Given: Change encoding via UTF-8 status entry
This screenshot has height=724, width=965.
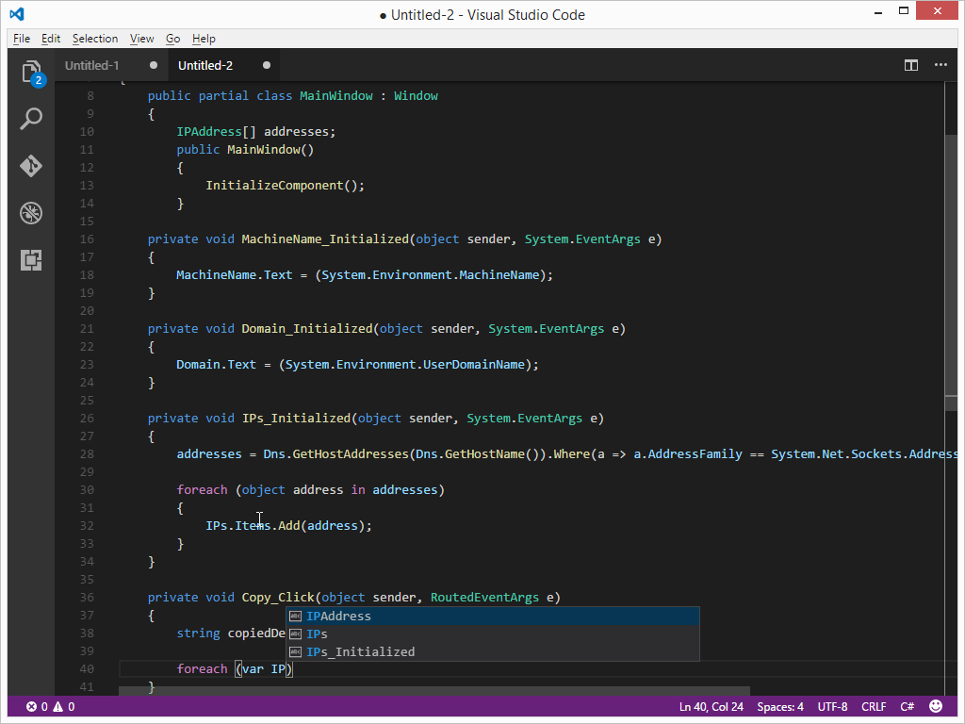Looking at the screenshot, I should (x=832, y=707).
